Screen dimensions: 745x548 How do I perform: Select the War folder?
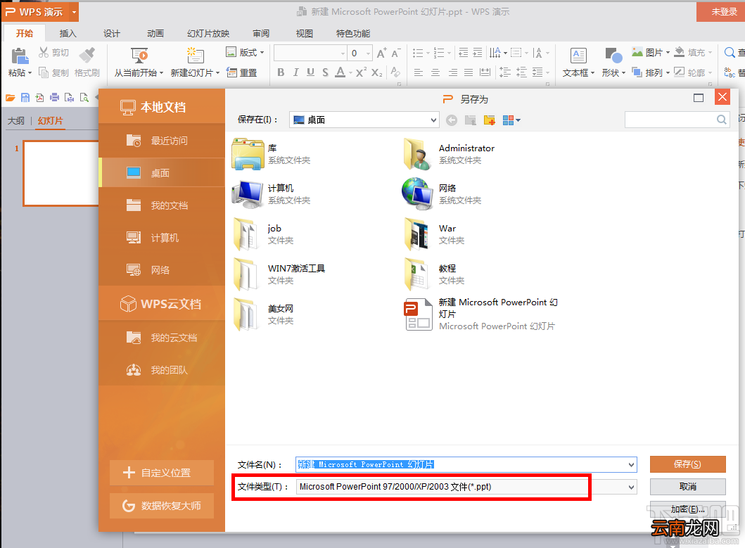[x=435, y=234]
